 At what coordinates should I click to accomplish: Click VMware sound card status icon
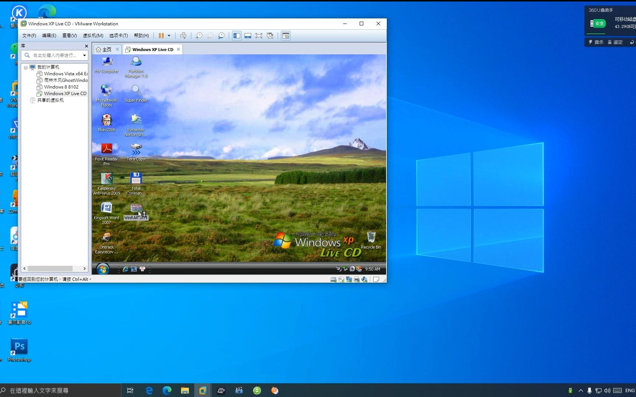click(x=364, y=280)
